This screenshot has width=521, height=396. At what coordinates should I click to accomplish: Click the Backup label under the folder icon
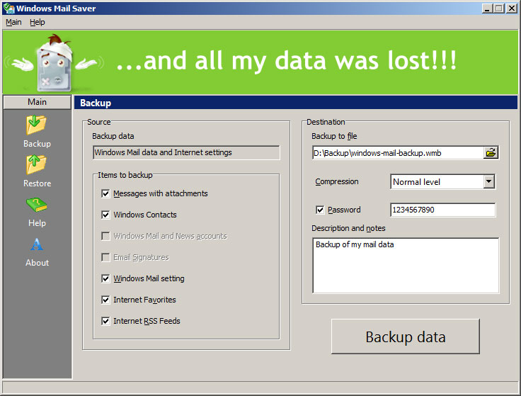coord(38,144)
